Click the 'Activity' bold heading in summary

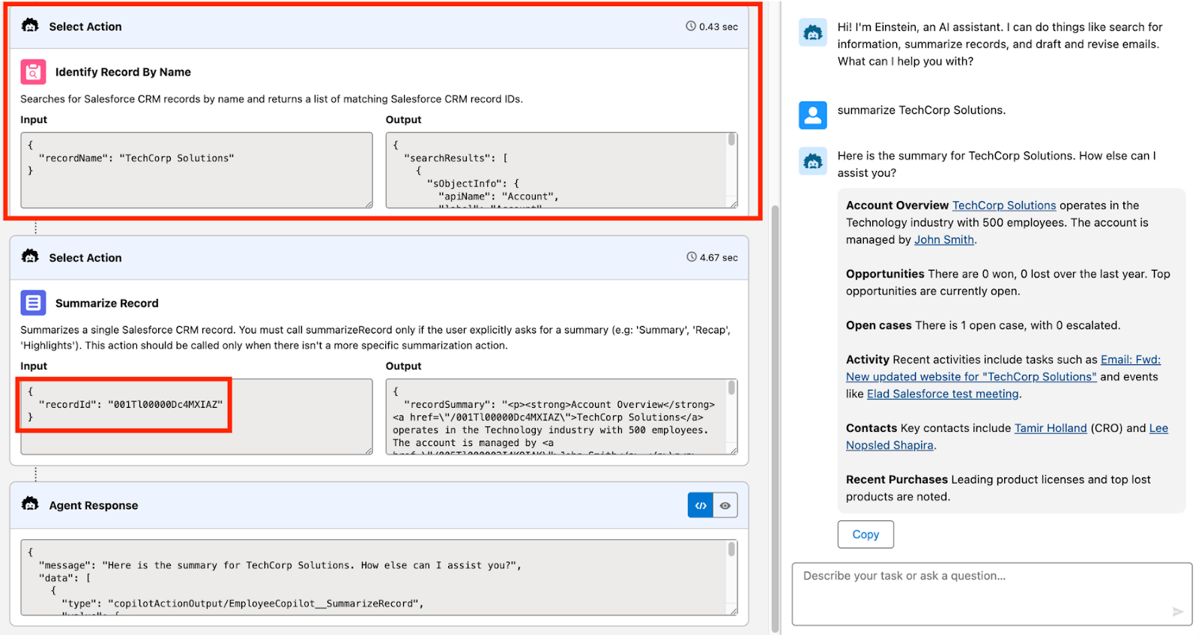click(x=868, y=360)
